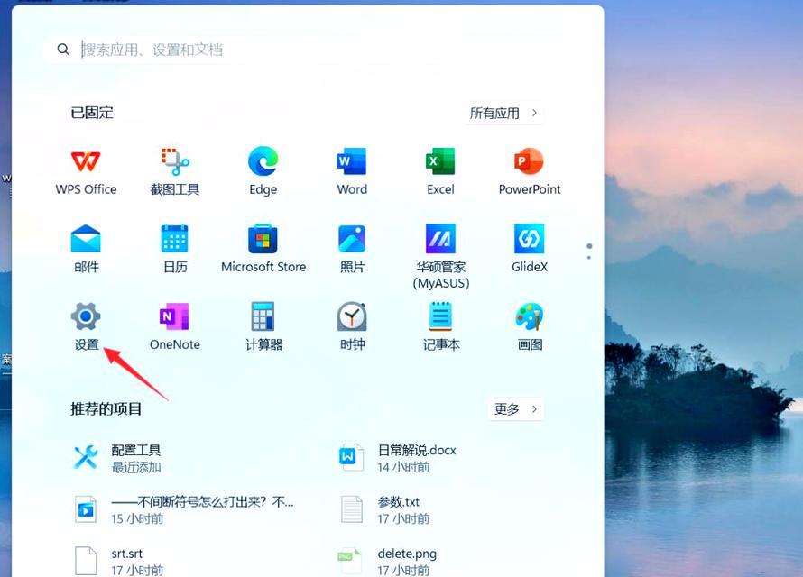Open recommended image delete.png
Image resolution: width=803 pixels, height=577 pixels.
[x=388, y=561]
